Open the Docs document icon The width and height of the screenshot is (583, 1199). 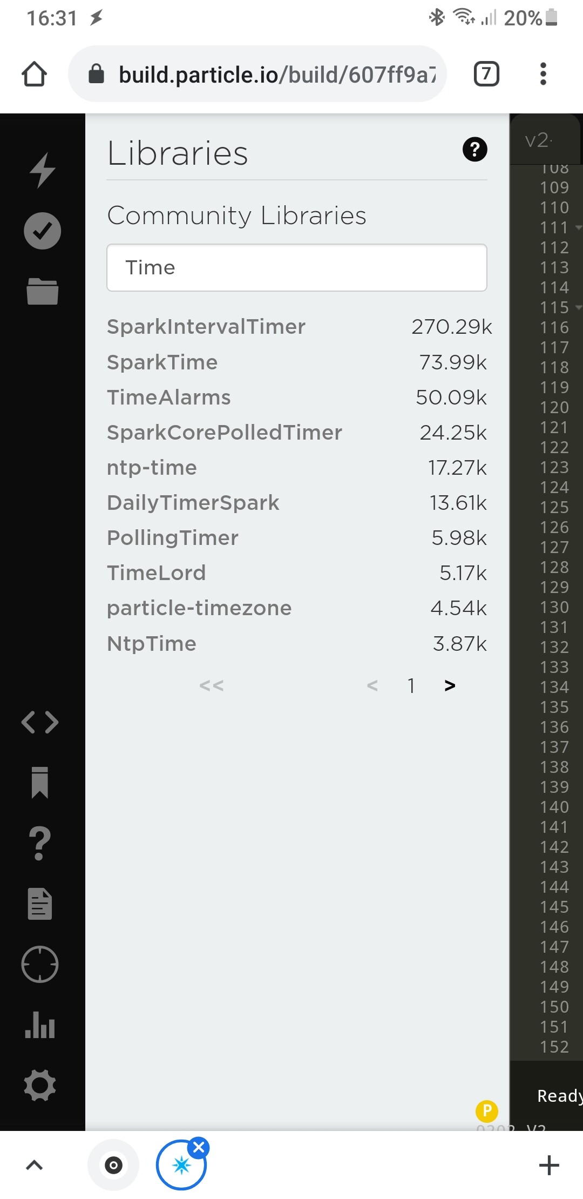40,904
